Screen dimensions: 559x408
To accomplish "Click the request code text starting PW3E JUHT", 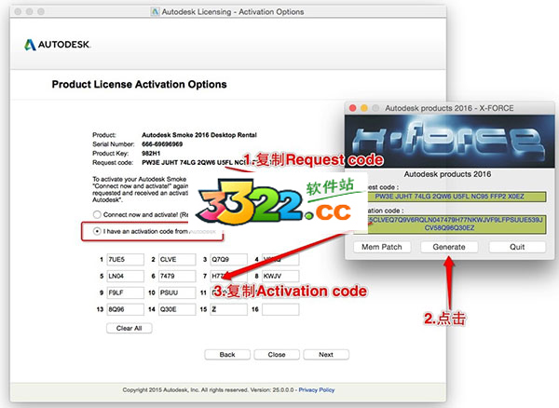I will (195, 163).
